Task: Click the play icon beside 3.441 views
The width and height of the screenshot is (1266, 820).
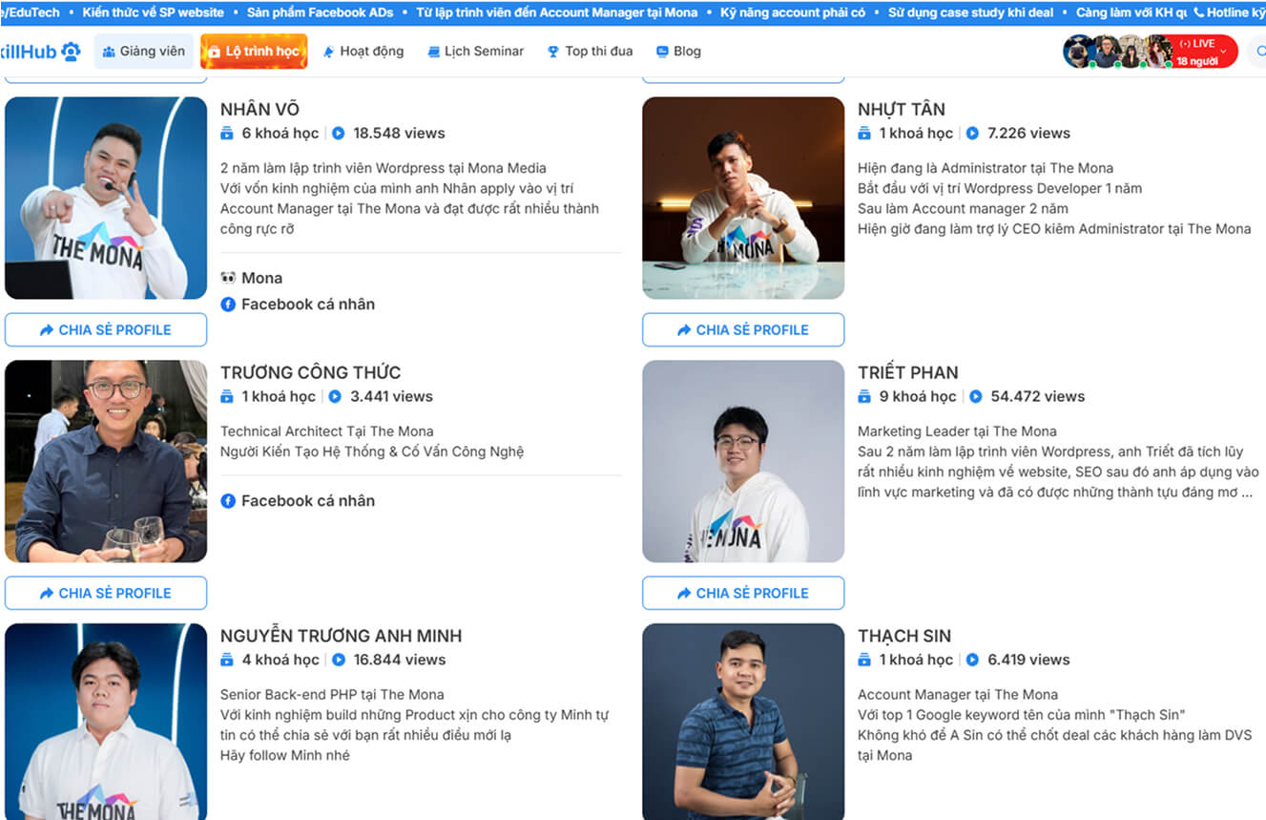Action: pos(335,397)
